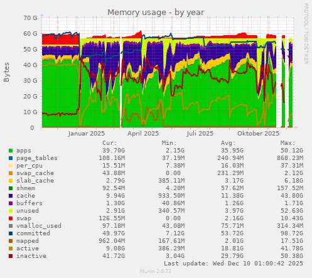Click the cache max value 43.80G
The height and width of the screenshot is (278, 312).
pos(292,196)
